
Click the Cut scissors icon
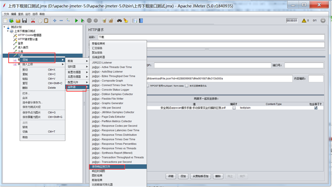pyautogui.click(x=33, y=21)
